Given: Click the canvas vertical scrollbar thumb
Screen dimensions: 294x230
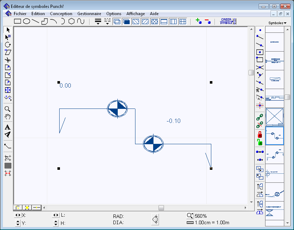Looking at the screenshot, I should point(251,72).
